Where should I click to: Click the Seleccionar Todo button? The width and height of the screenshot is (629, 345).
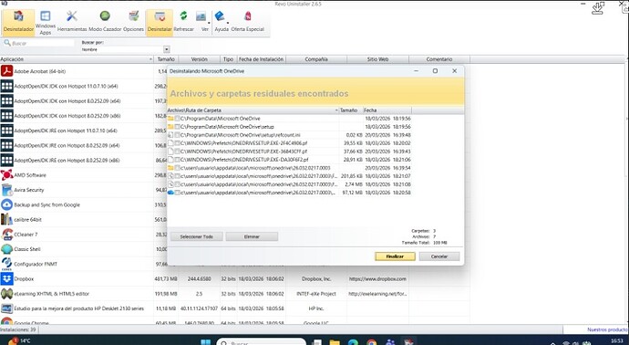(x=197, y=236)
